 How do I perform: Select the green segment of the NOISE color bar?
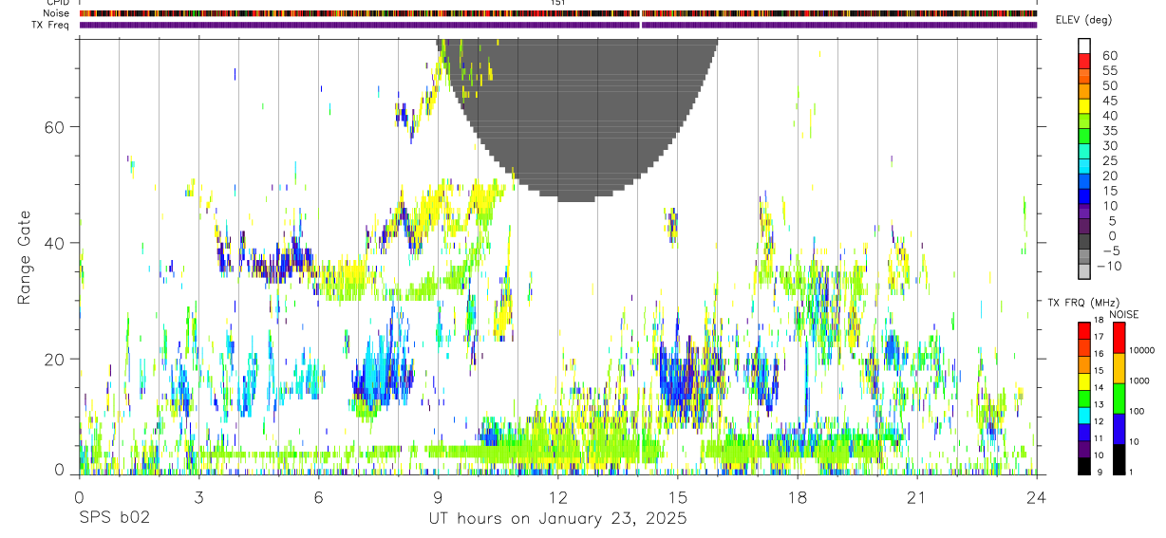(1119, 399)
